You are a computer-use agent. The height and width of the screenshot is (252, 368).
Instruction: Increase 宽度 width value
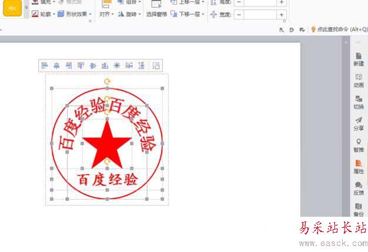tap(282, 15)
